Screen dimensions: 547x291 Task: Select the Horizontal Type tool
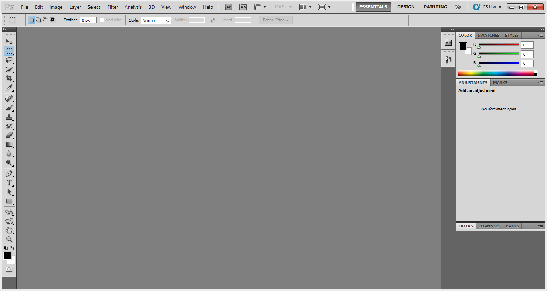pyautogui.click(x=9, y=183)
